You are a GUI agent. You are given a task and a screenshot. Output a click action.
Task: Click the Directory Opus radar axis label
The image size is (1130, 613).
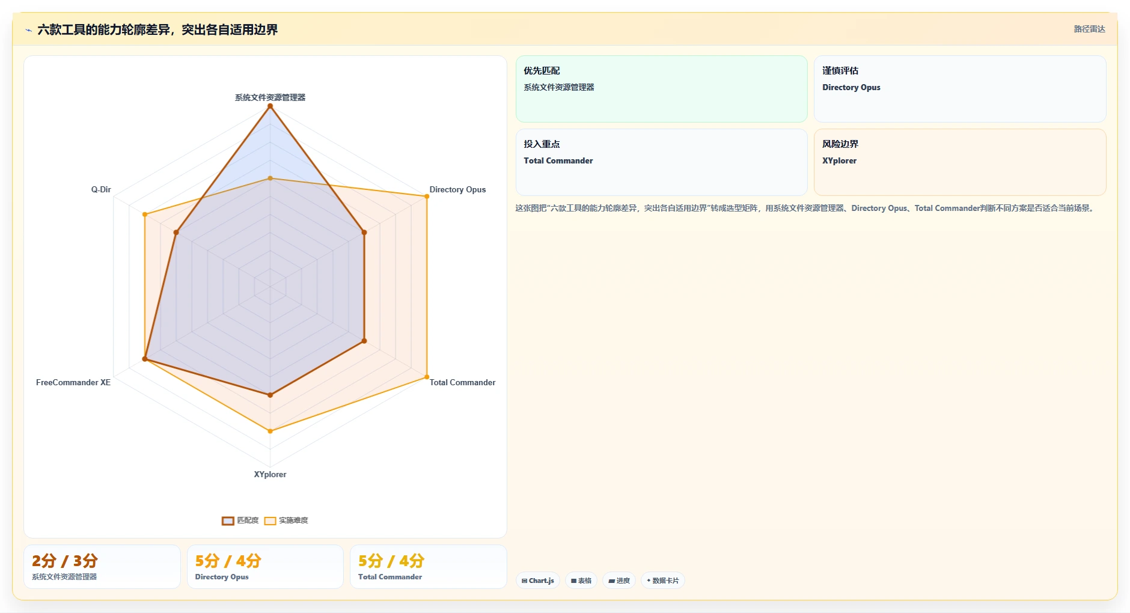457,189
